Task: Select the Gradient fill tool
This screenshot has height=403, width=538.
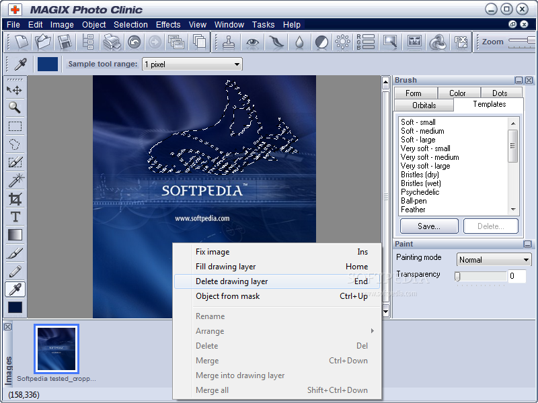Action: 15,234
